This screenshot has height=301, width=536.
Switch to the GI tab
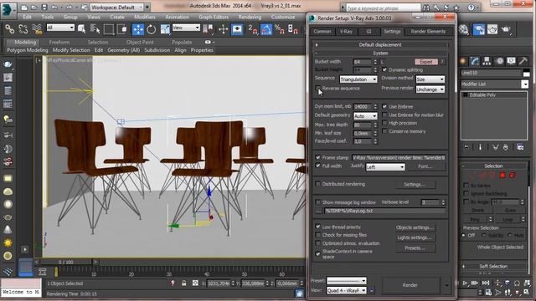368,32
